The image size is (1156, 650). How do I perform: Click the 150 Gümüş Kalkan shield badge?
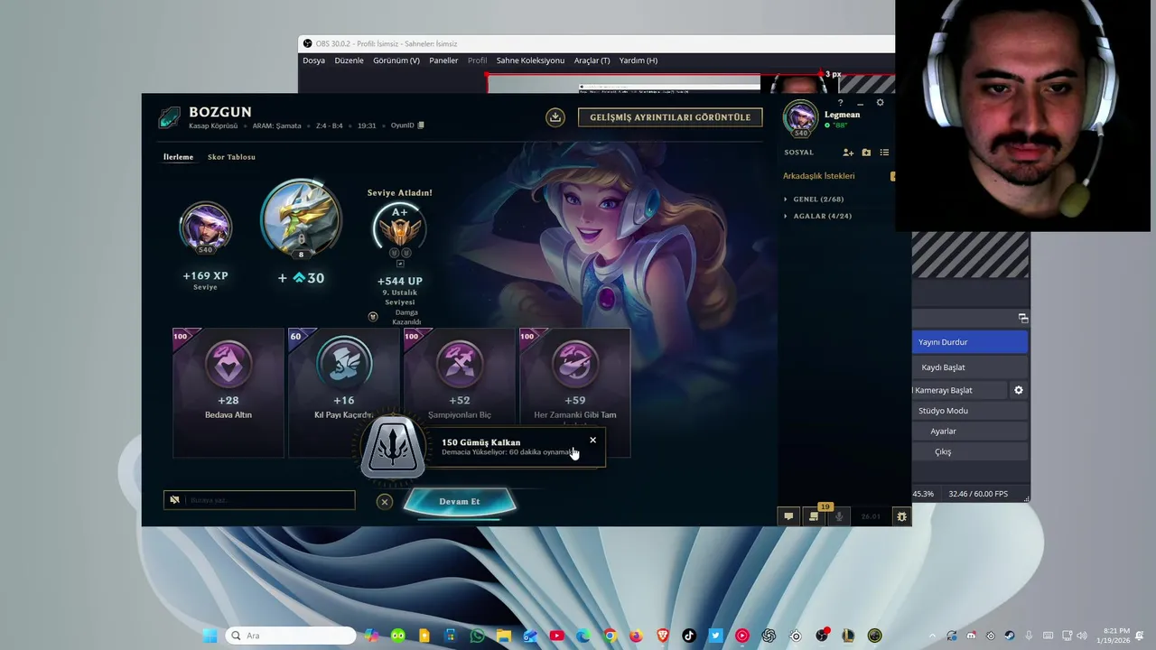tap(393, 447)
